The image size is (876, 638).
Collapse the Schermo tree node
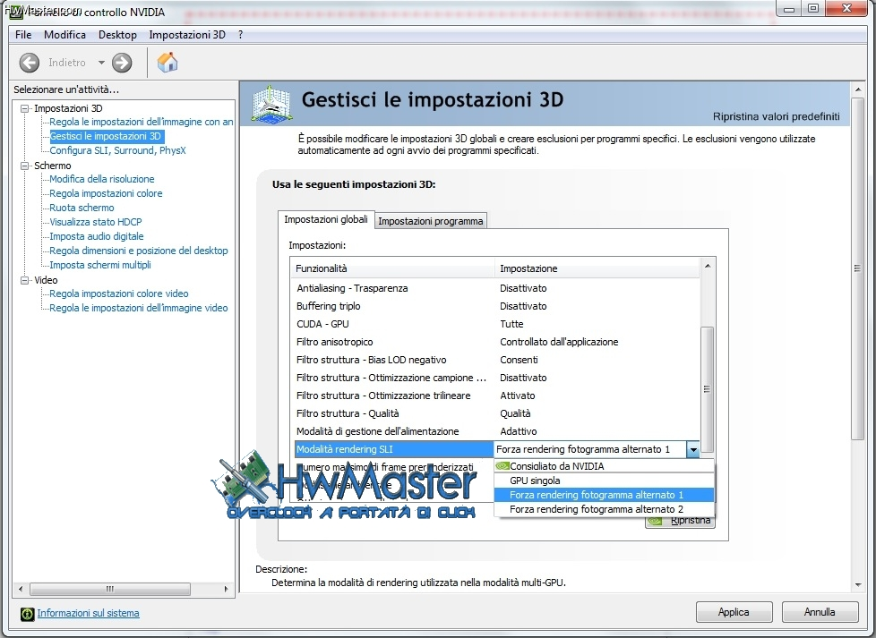click(x=24, y=166)
